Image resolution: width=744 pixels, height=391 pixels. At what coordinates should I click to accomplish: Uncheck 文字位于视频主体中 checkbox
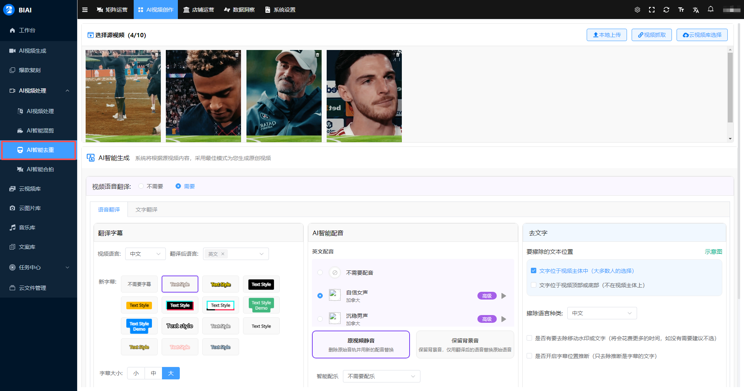coord(534,271)
